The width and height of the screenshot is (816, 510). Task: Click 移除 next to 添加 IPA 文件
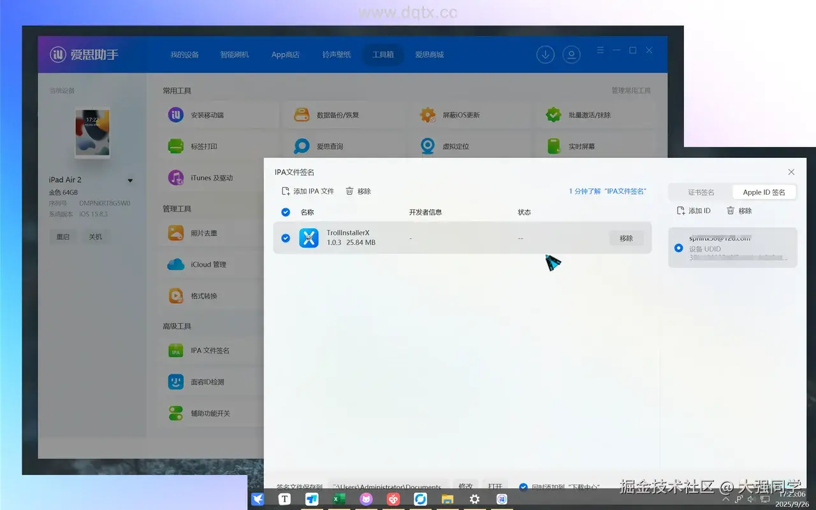tap(358, 191)
